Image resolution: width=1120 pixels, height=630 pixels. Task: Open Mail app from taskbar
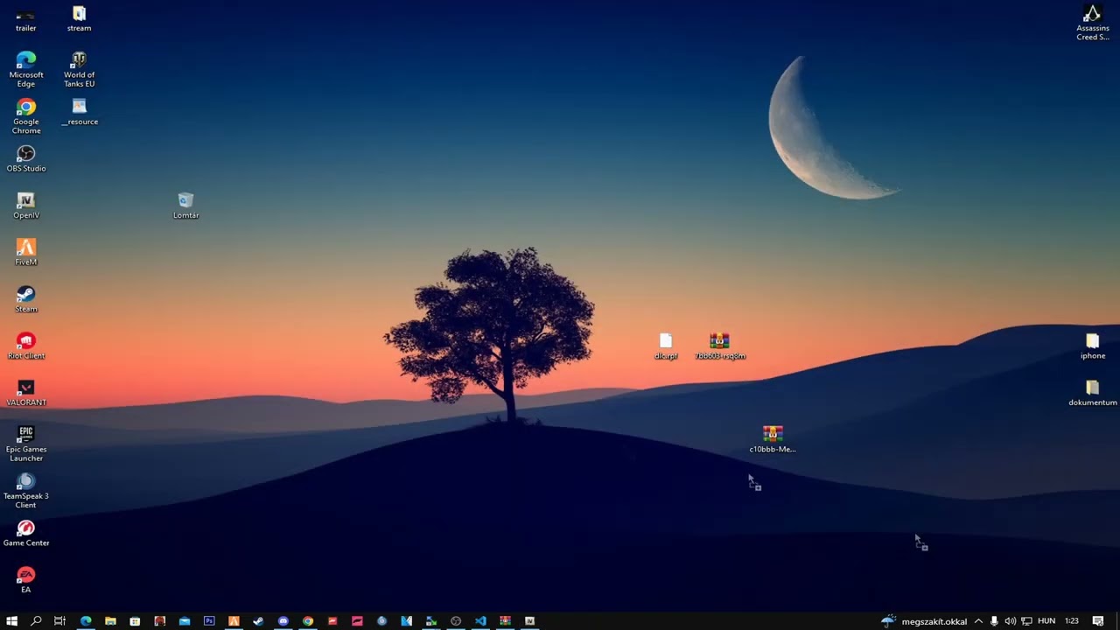tap(185, 621)
